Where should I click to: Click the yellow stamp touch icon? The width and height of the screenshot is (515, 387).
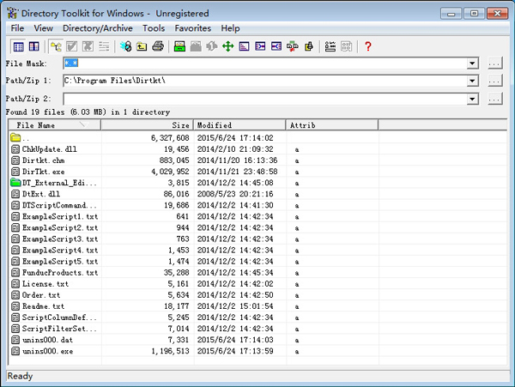coord(308,46)
